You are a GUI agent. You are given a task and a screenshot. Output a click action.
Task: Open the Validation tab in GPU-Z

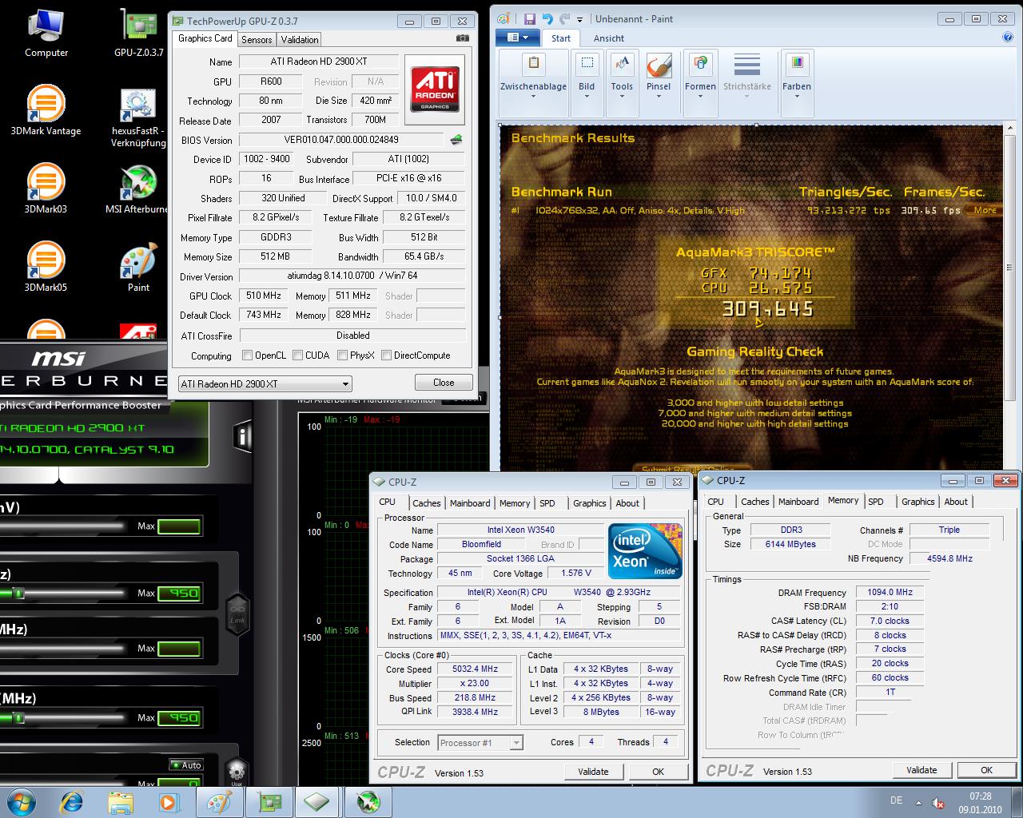[300, 39]
